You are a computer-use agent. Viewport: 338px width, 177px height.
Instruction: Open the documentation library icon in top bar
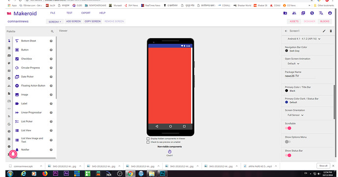[303, 13]
